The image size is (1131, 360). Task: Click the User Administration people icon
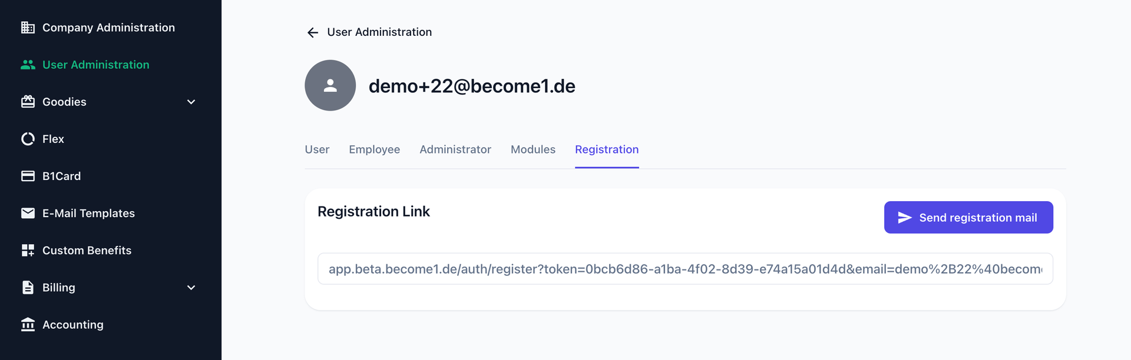coord(28,65)
